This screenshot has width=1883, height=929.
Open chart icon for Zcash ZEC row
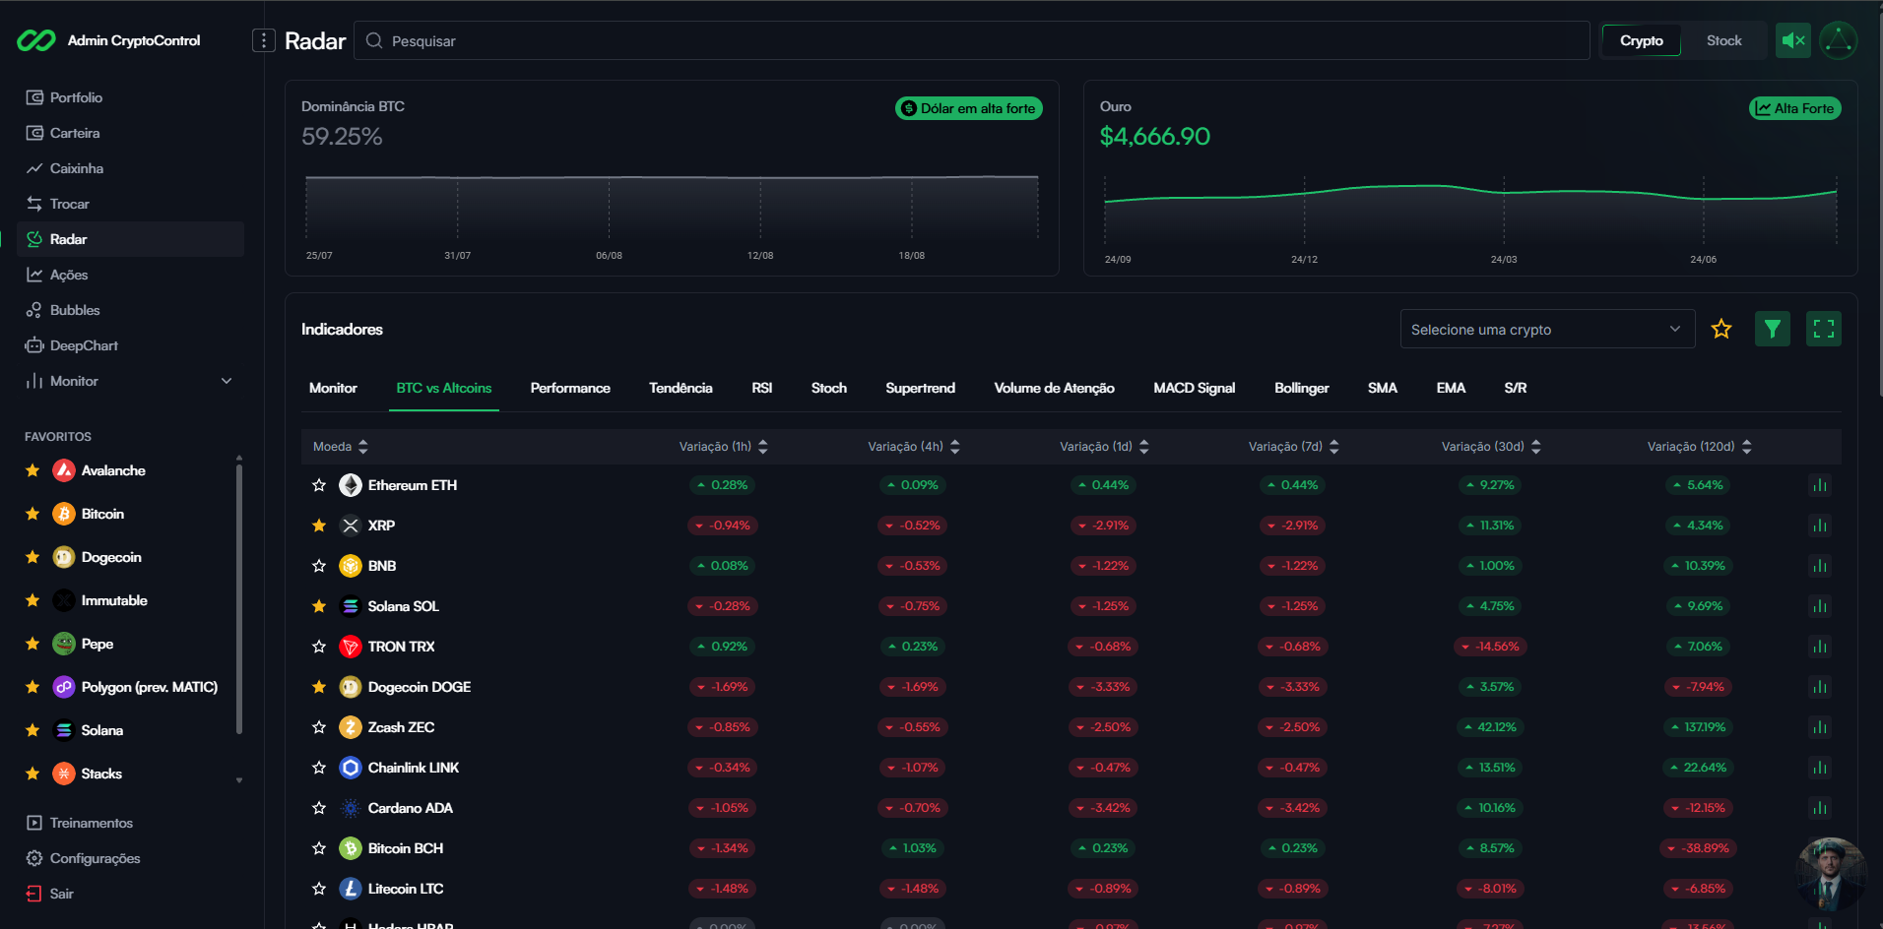(1819, 727)
